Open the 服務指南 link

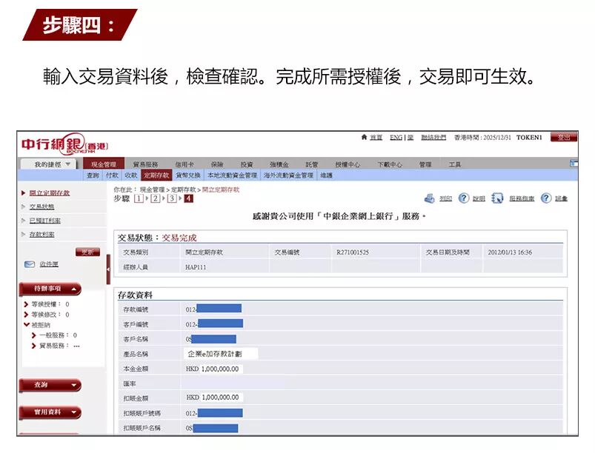tap(522, 198)
